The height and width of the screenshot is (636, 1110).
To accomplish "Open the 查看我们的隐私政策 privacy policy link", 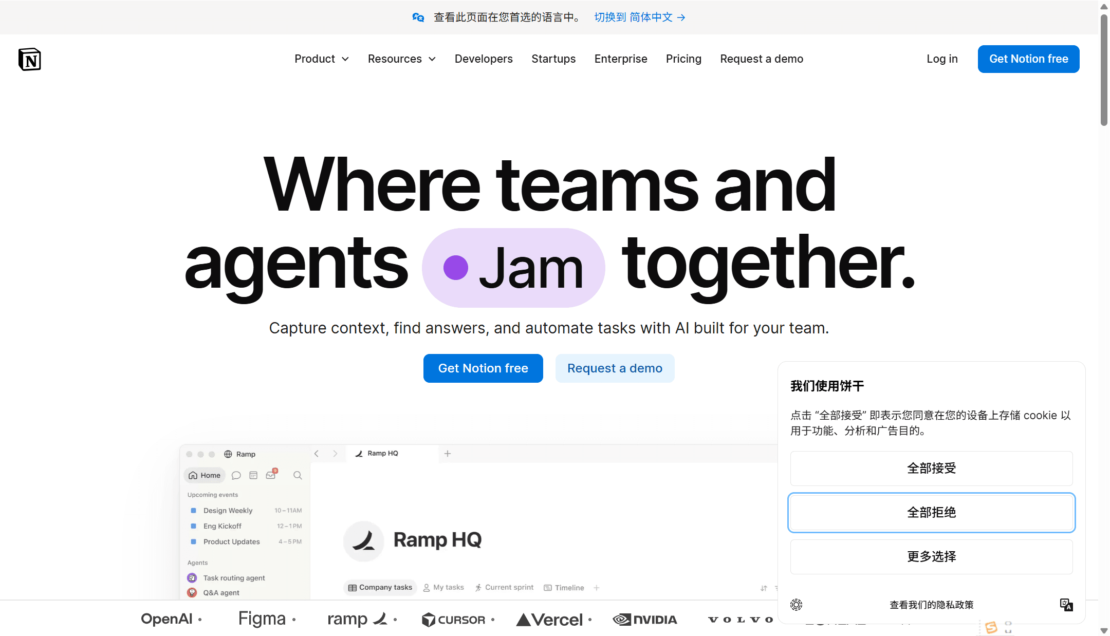I will [931, 605].
